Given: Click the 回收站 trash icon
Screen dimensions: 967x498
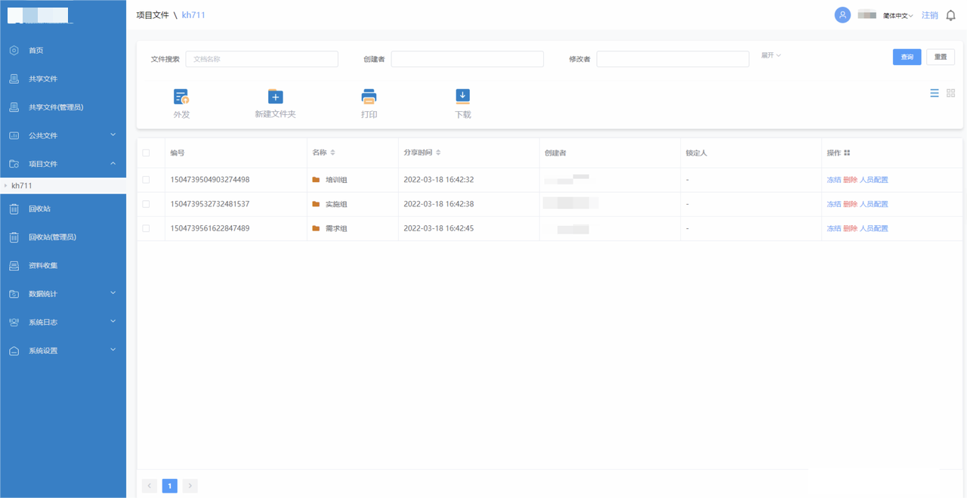Looking at the screenshot, I should pos(14,209).
